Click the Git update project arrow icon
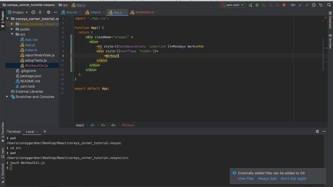This screenshot has height=187, width=333. [300, 5]
